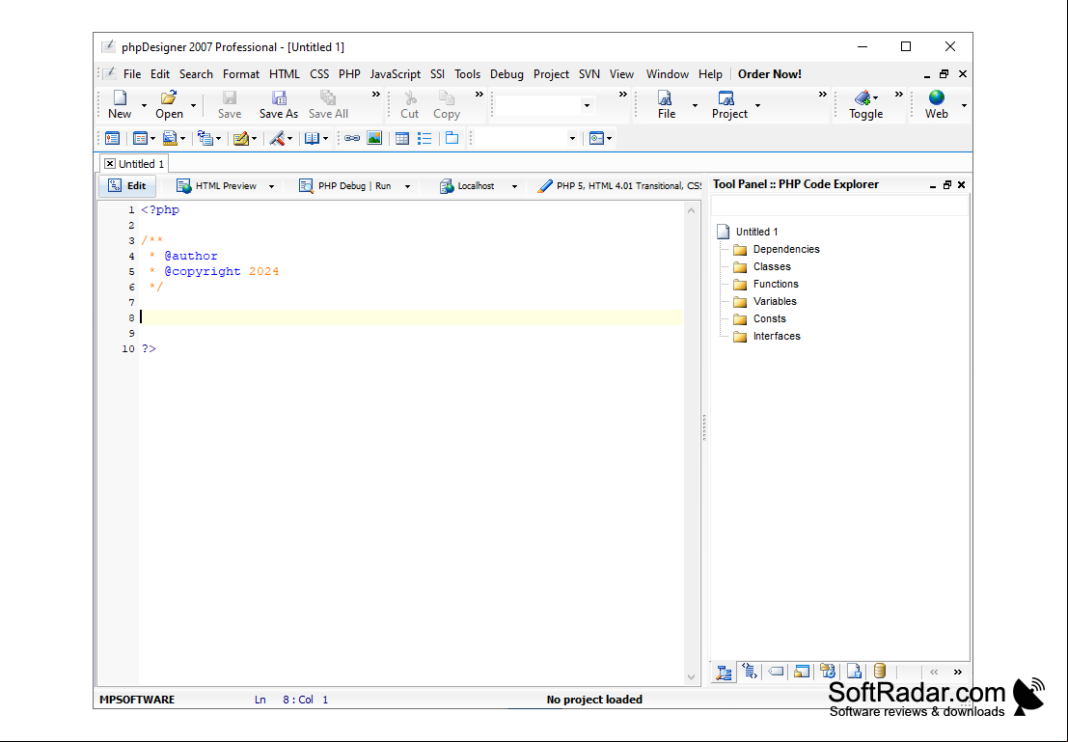The height and width of the screenshot is (742, 1068).
Task: Click the Order Now! link
Action: point(770,74)
